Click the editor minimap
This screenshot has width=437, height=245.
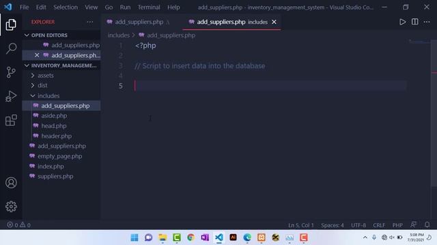[x=419, y=42]
